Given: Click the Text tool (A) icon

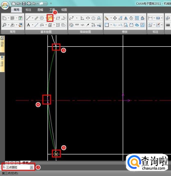Looking at the screenshot, I should point(28,25).
